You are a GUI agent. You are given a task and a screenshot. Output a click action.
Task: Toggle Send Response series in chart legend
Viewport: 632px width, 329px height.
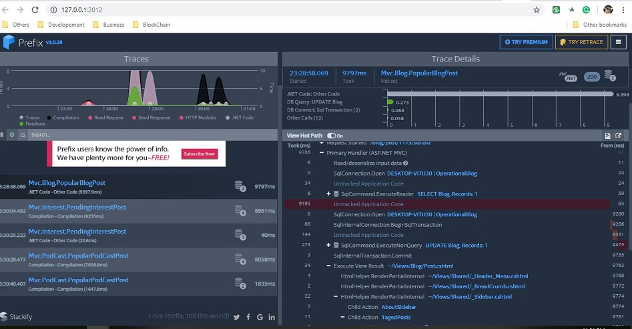[151, 117]
